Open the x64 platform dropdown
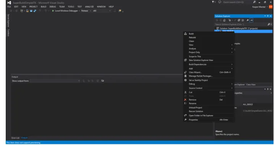 pos(102,11)
